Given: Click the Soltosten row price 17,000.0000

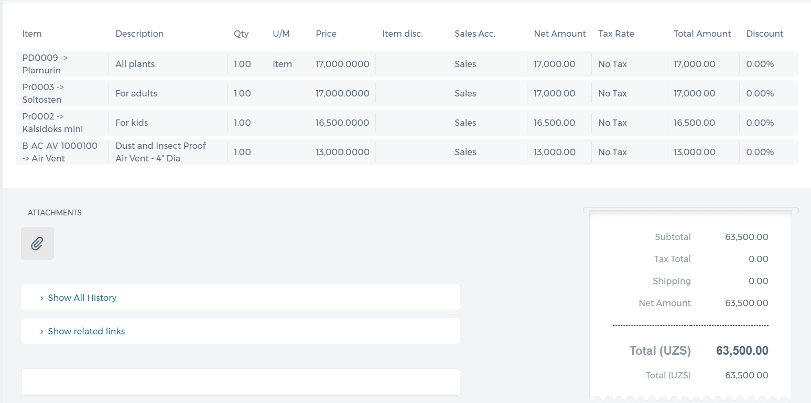Looking at the screenshot, I should [x=342, y=93].
